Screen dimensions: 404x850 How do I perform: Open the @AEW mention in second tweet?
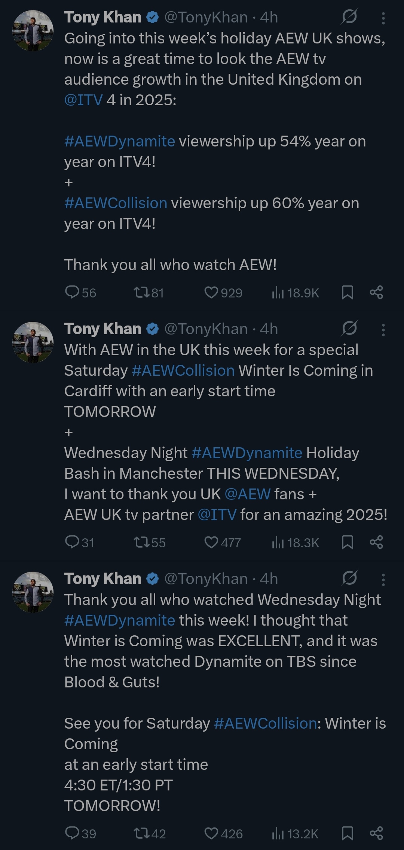coord(247,494)
